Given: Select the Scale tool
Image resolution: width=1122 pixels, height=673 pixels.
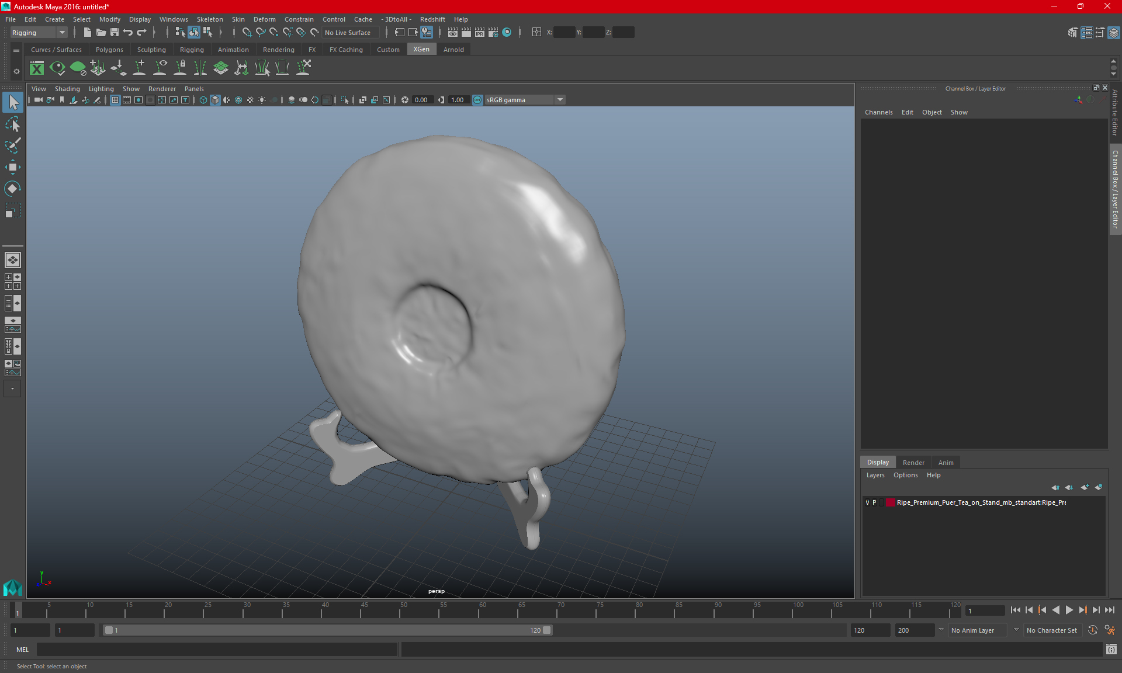Looking at the screenshot, I should (12, 210).
